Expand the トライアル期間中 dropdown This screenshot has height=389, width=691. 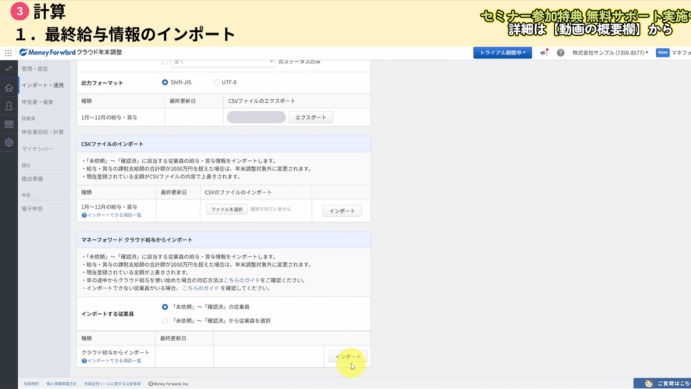(503, 53)
